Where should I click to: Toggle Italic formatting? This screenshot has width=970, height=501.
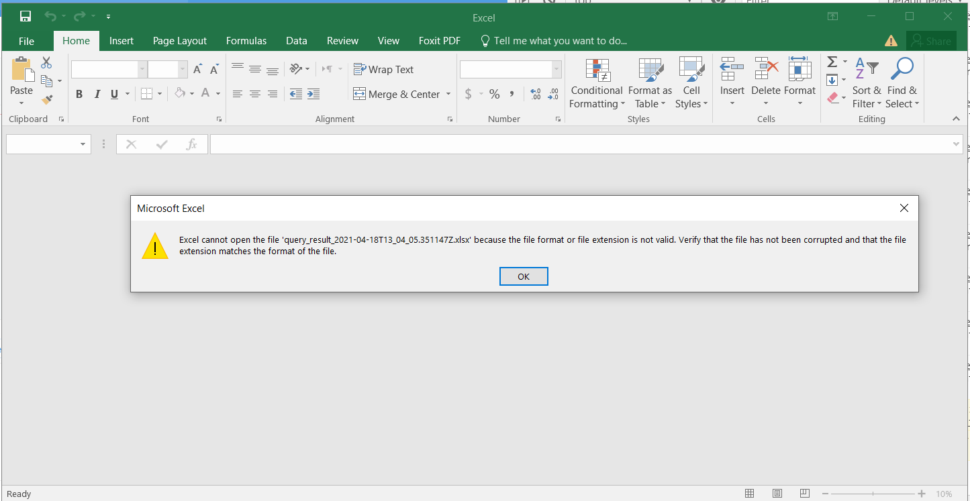pyautogui.click(x=97, y=94)
